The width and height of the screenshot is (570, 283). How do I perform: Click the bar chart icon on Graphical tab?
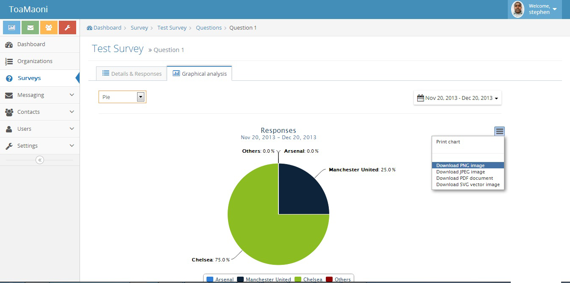(176, 73)
